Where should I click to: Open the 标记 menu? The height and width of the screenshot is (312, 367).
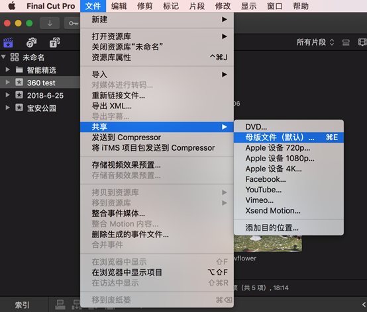[171, 6]
